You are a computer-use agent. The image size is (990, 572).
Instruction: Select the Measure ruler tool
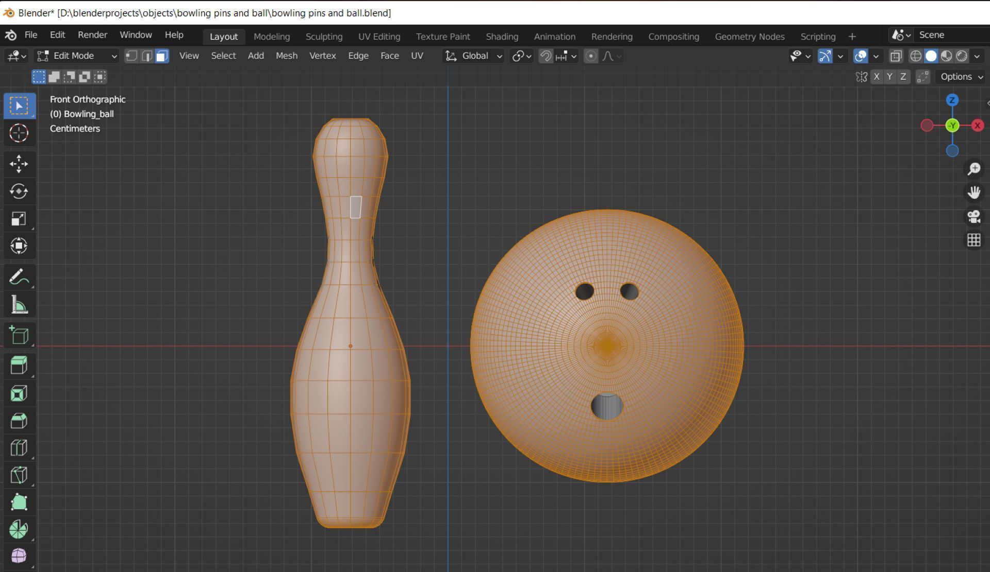(19, 305)
